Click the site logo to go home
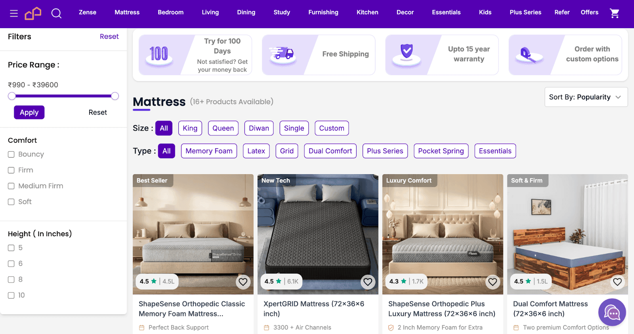The height and width of the screenshot is (334, 634). pyautogui.click(x=33, y=13)
